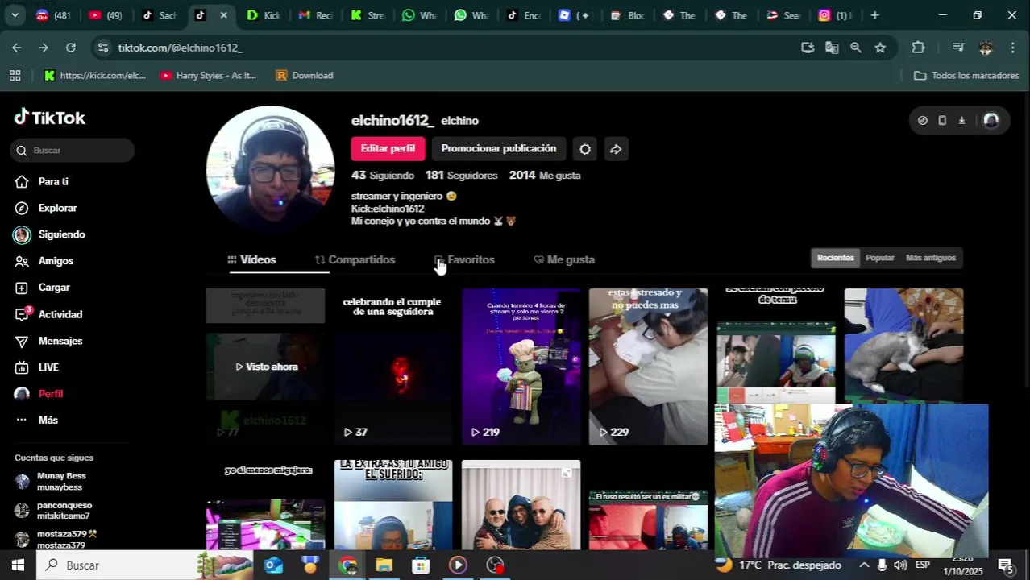Viewport: 1030px width, 580px height.
Task: Reload the current page
Action: (x=71, y=48)
